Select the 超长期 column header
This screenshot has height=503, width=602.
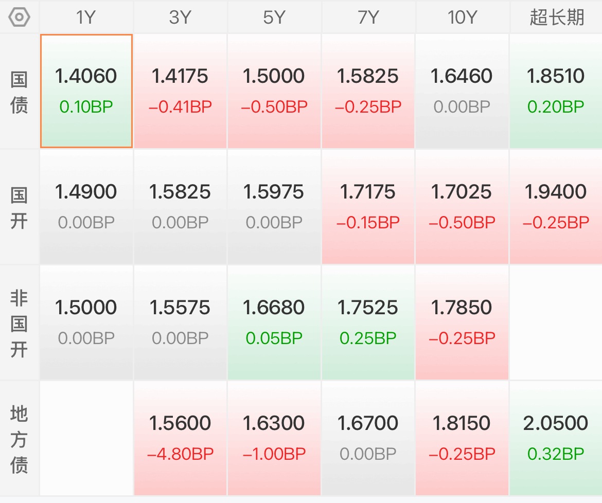556,17
